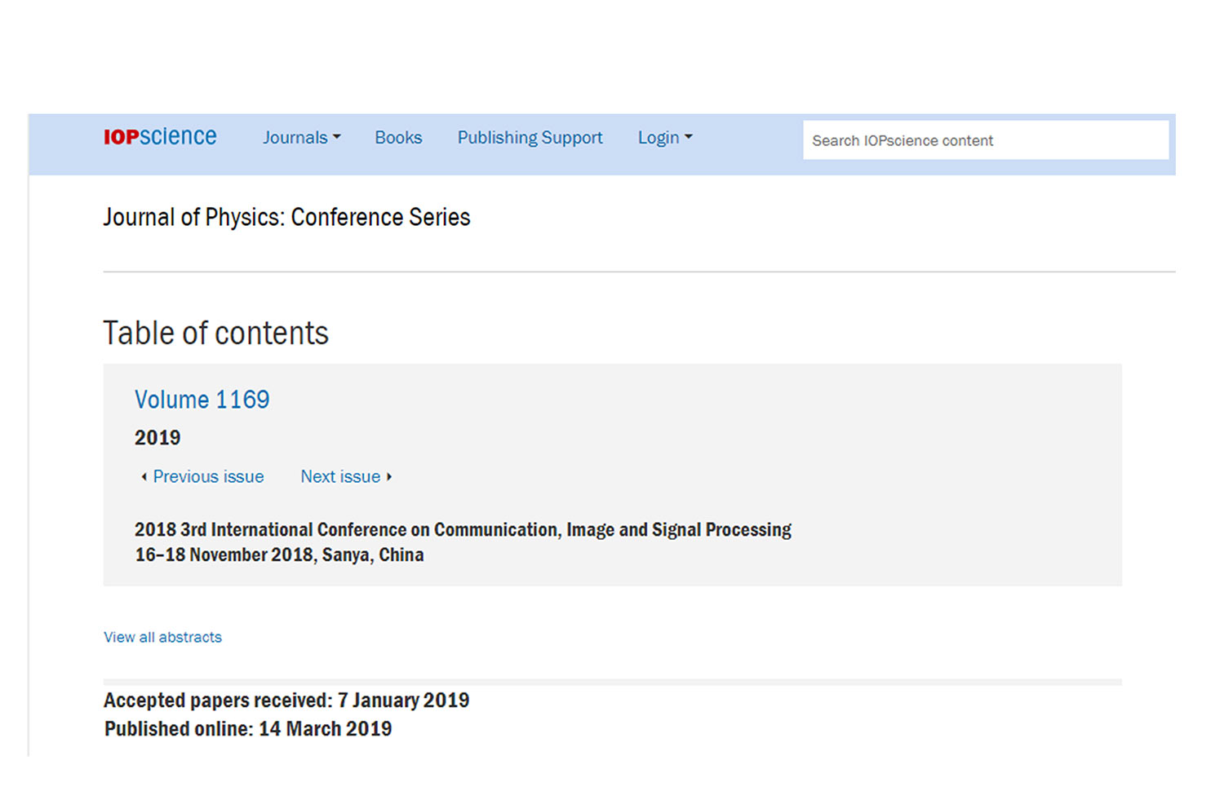Focus the Search IOPscience content field
Screen dimensions: 1224x787
tap(985, 140)
